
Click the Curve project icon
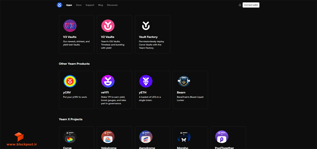coord(70,137)
